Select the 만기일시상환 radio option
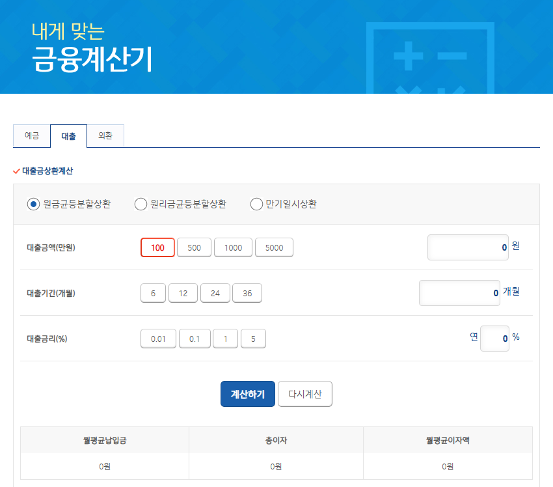Viewport: 553px width, 487px height. pos(256,204)
